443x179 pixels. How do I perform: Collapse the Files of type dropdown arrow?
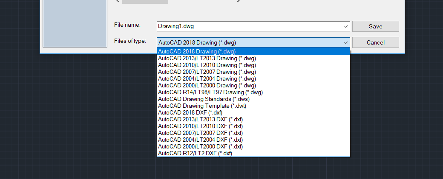345,42
